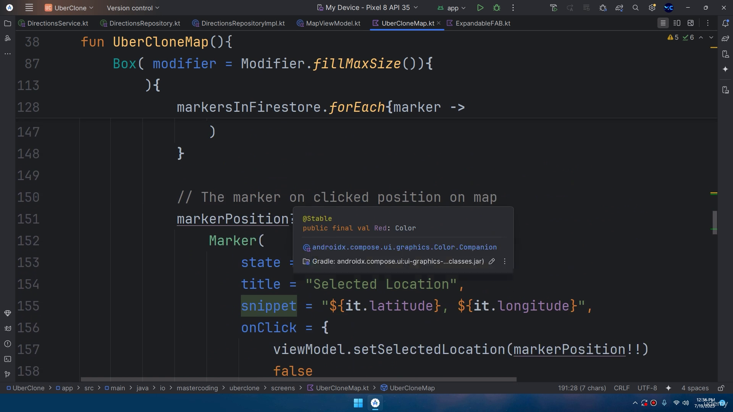The image size is (733, 412).
Task: Switch to MapViewModel.kt tab
Action: point(329,23)
